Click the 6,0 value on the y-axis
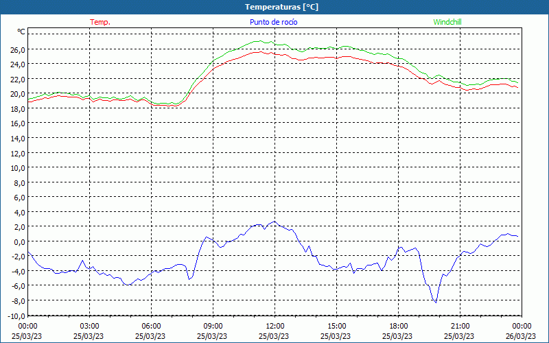 20,198
